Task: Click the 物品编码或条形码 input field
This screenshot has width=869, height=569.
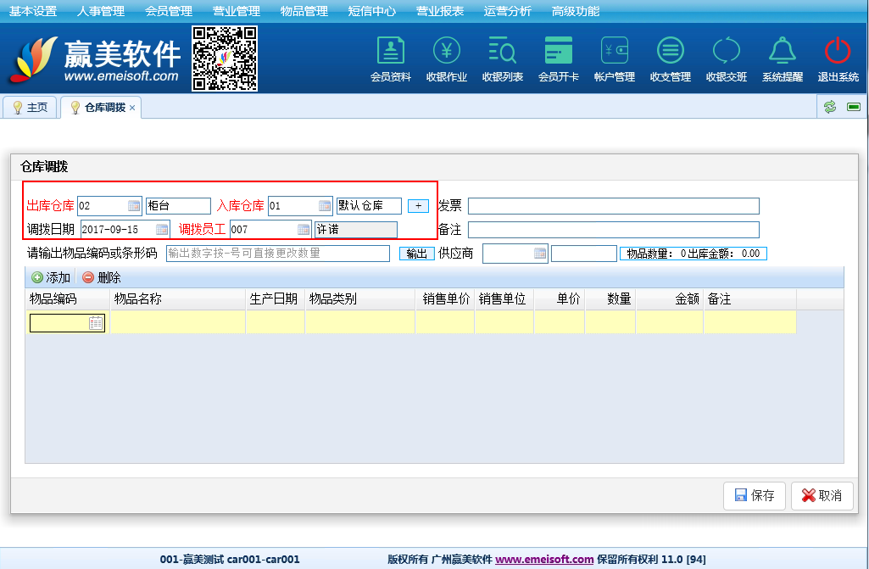Action: [x=277, y=254]
